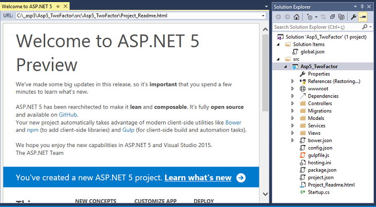Pin the Welcome to ASP.NET 5 tab

(x=58, y=6)
